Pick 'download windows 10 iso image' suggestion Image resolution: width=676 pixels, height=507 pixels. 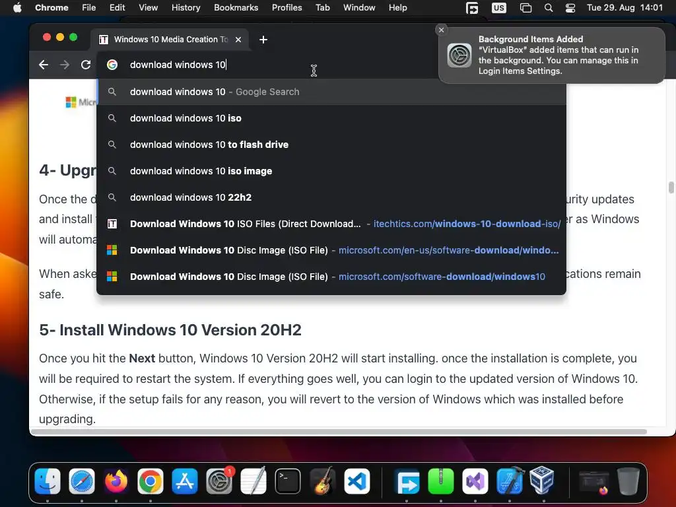[331, 171]
